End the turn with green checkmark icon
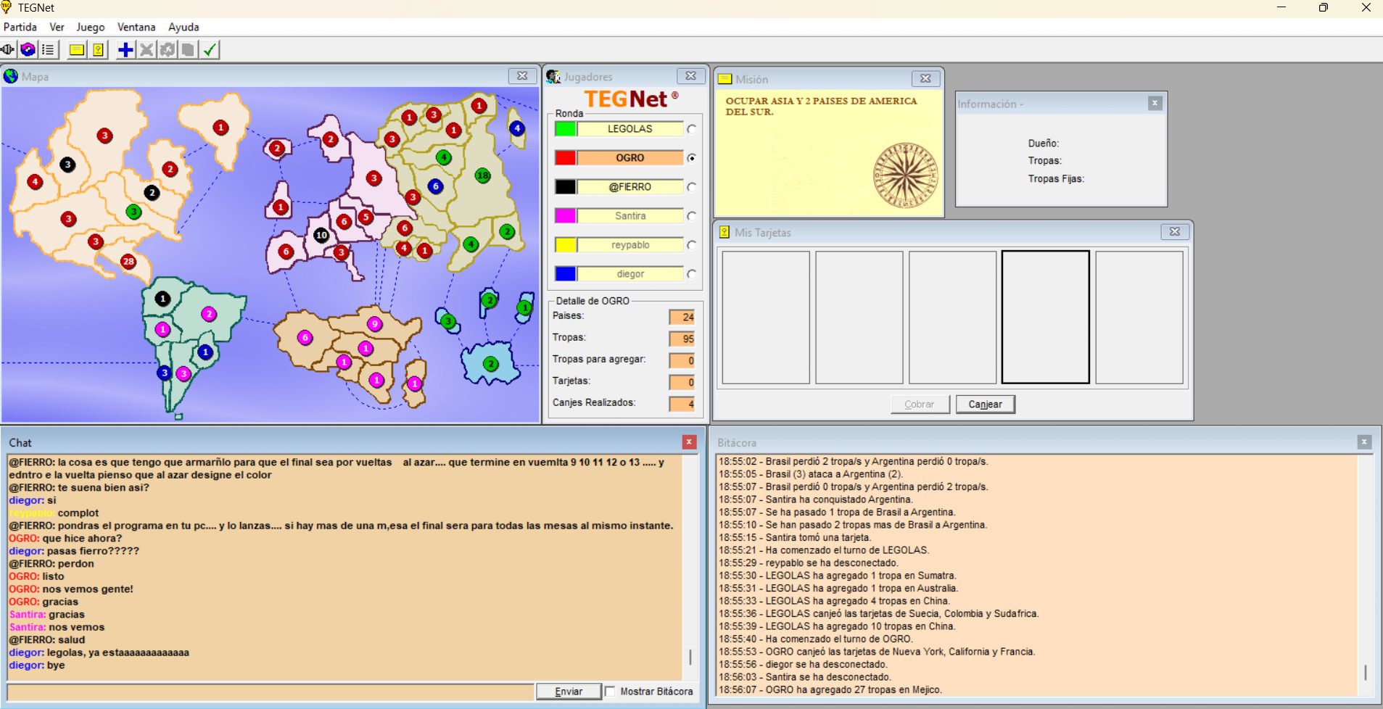The height and width of the screenshot is (709, 1383). pos(210,50)
